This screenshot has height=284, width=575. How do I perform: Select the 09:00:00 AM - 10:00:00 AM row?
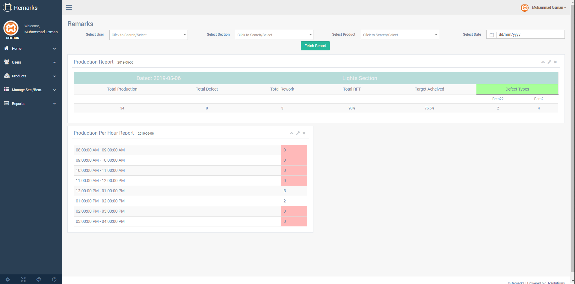coord(190,160)
